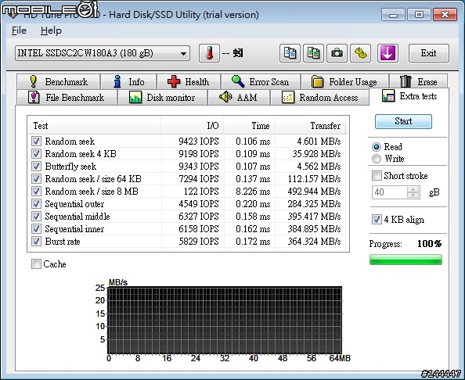Expand the INTEL SSD drive dropdown

pos(183,54)
